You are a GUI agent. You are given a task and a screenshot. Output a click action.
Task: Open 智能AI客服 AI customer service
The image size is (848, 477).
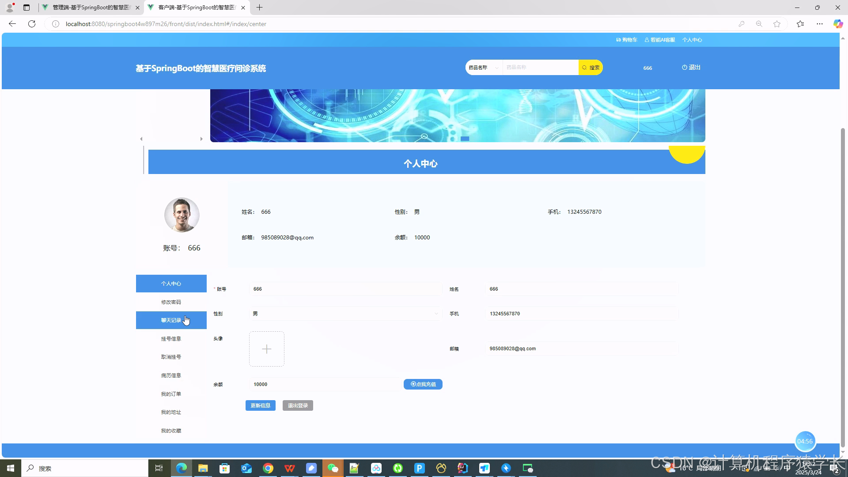point(660,39)
